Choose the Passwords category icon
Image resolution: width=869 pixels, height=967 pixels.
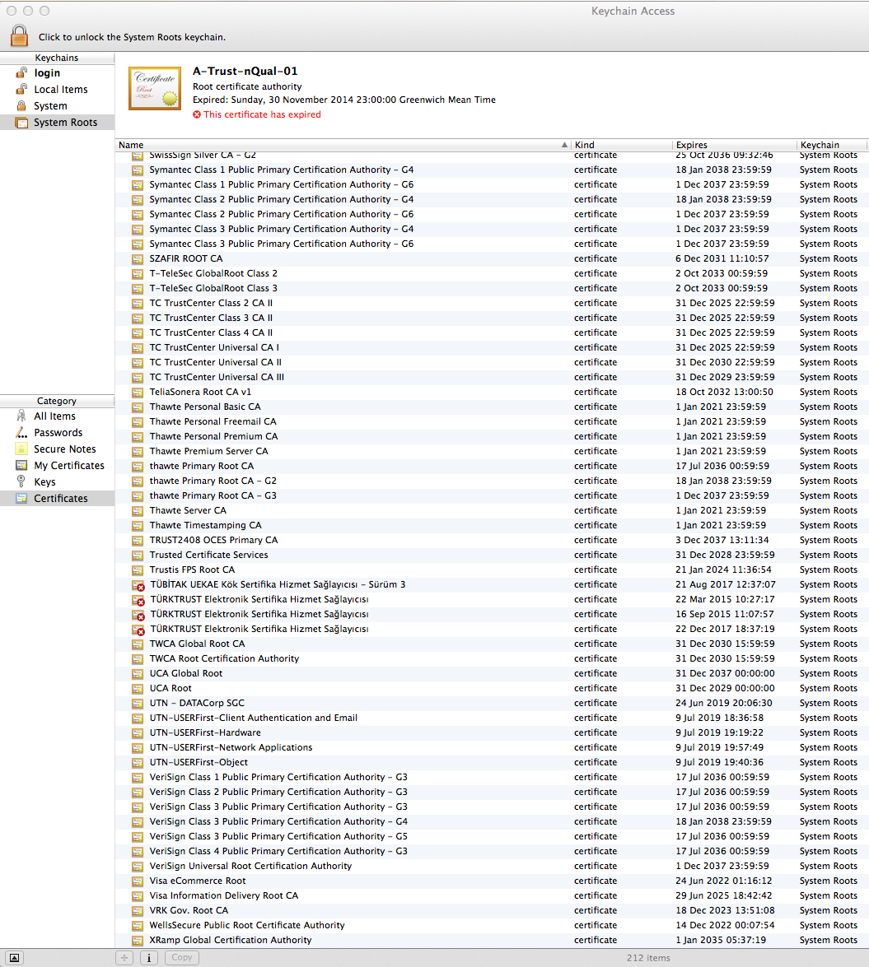(x=21, y=433)
